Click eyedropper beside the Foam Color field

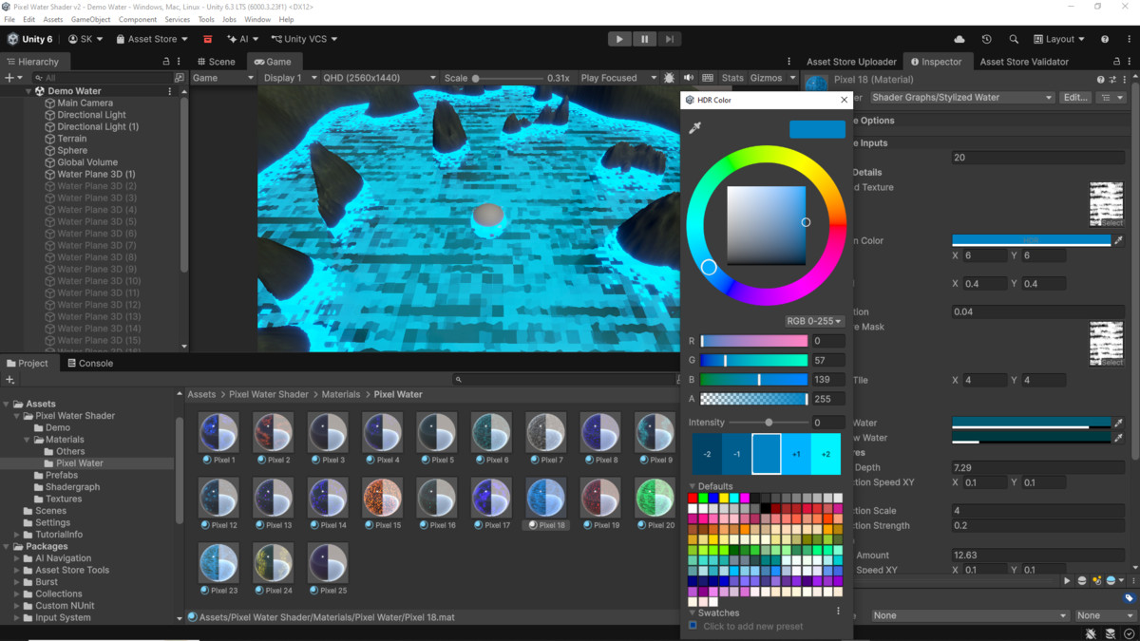(1118, 240)
